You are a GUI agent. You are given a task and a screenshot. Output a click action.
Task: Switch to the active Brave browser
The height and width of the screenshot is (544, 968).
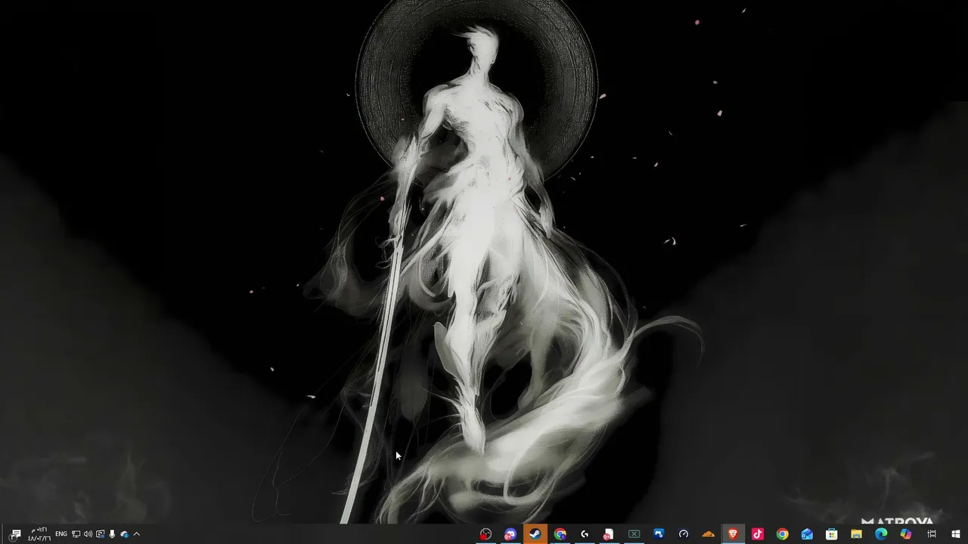(x=733, y=534)
